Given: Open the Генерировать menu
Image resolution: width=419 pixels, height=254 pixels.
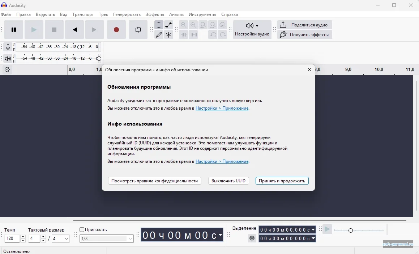Looking at the screenshot, I should tap(127, 14).
